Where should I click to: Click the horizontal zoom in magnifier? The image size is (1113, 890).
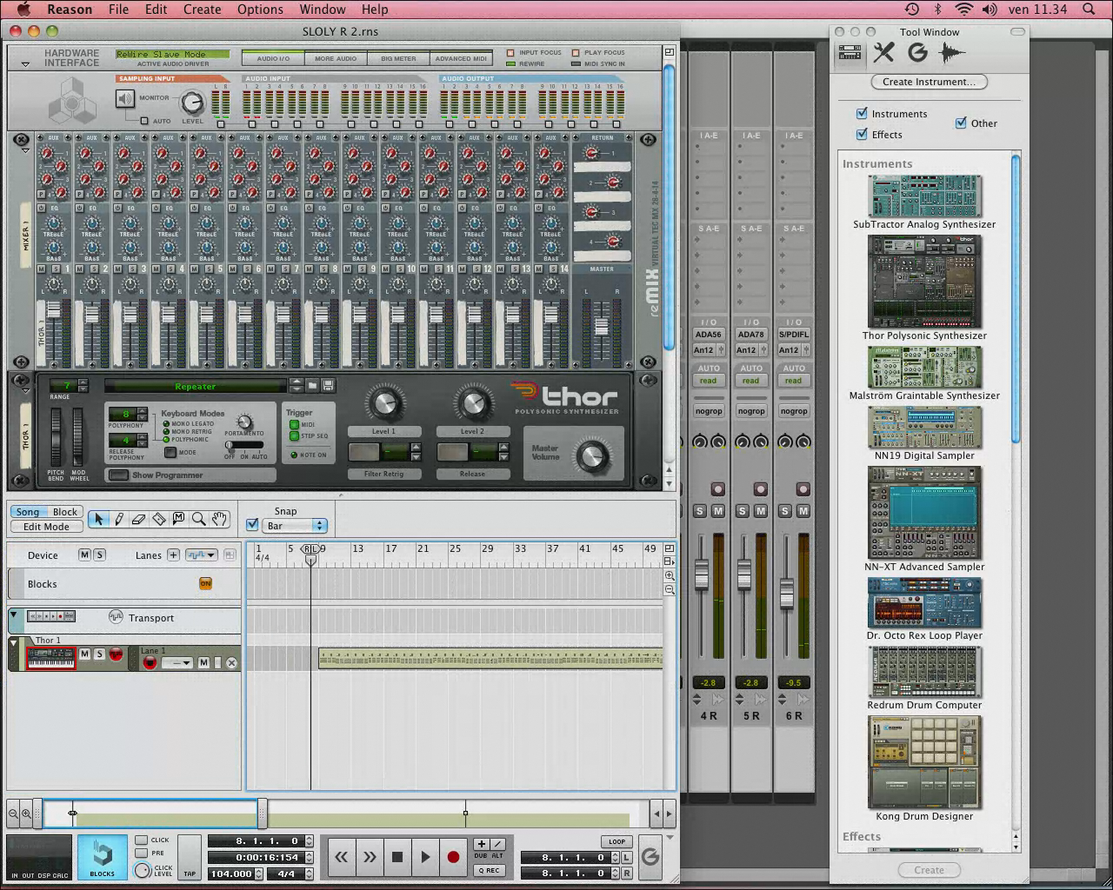(26, 814)
